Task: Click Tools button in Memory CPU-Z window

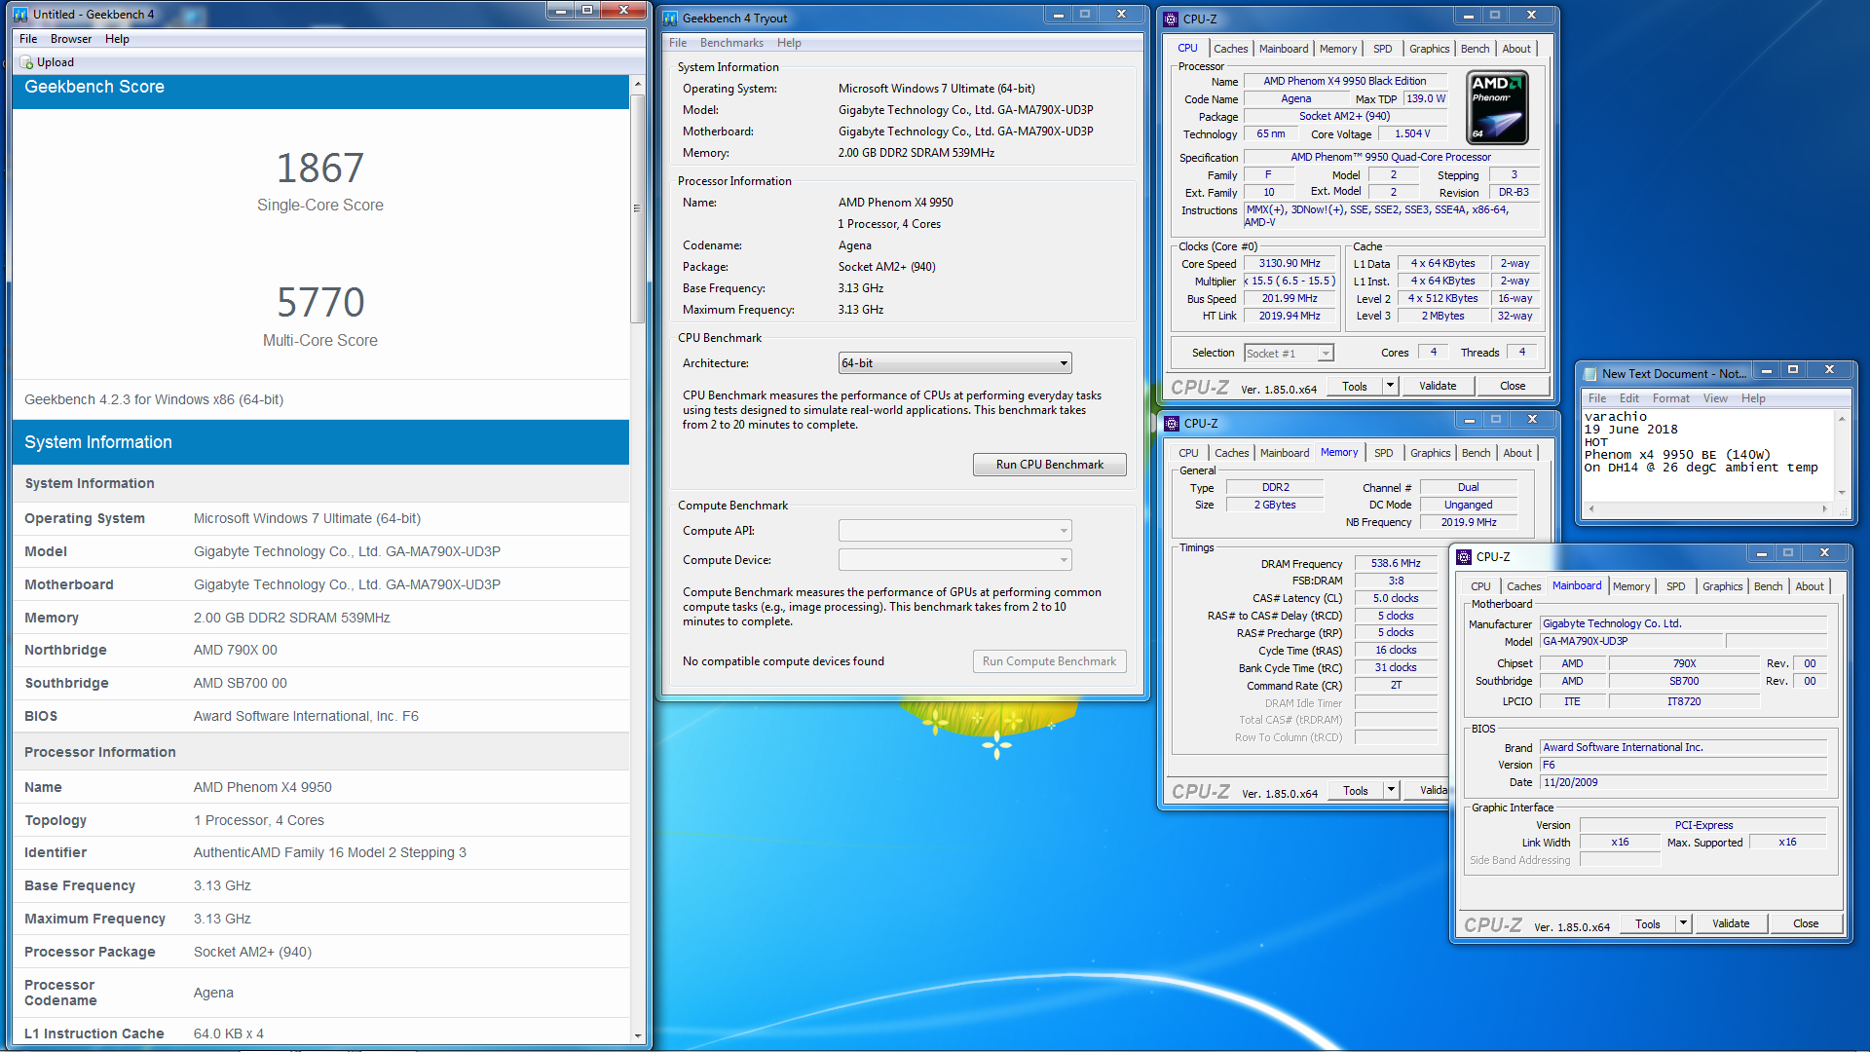Action: (x=1355, y=790)
